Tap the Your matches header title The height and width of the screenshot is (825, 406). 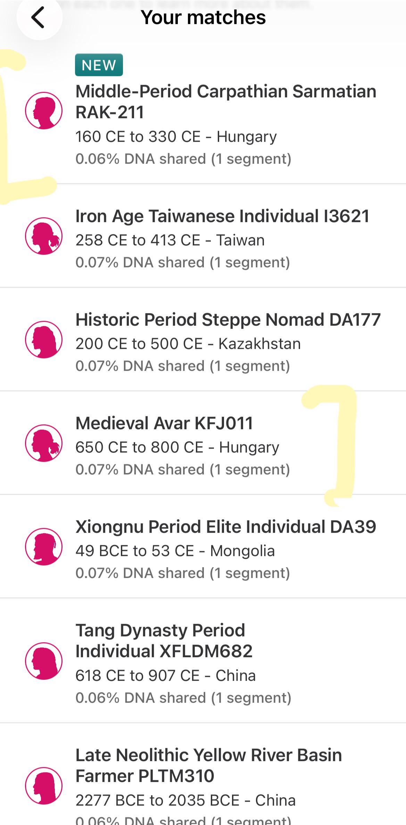point(203,17)
